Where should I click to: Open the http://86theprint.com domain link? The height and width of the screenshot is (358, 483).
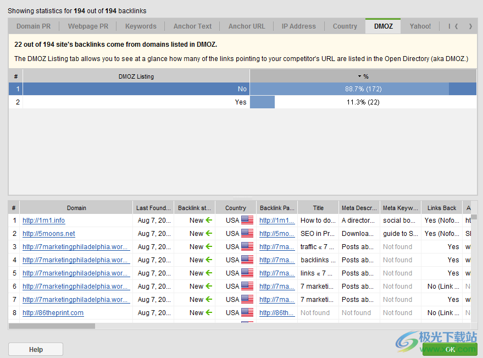coord(53,313)
